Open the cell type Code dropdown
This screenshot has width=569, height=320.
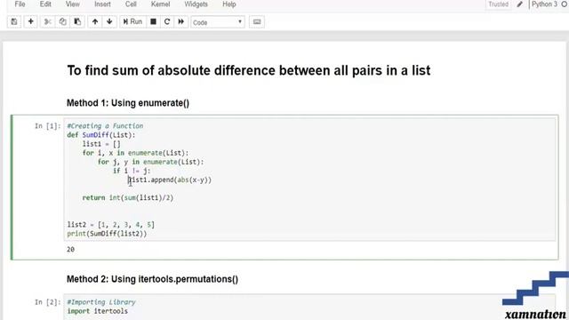pos(218,22)
